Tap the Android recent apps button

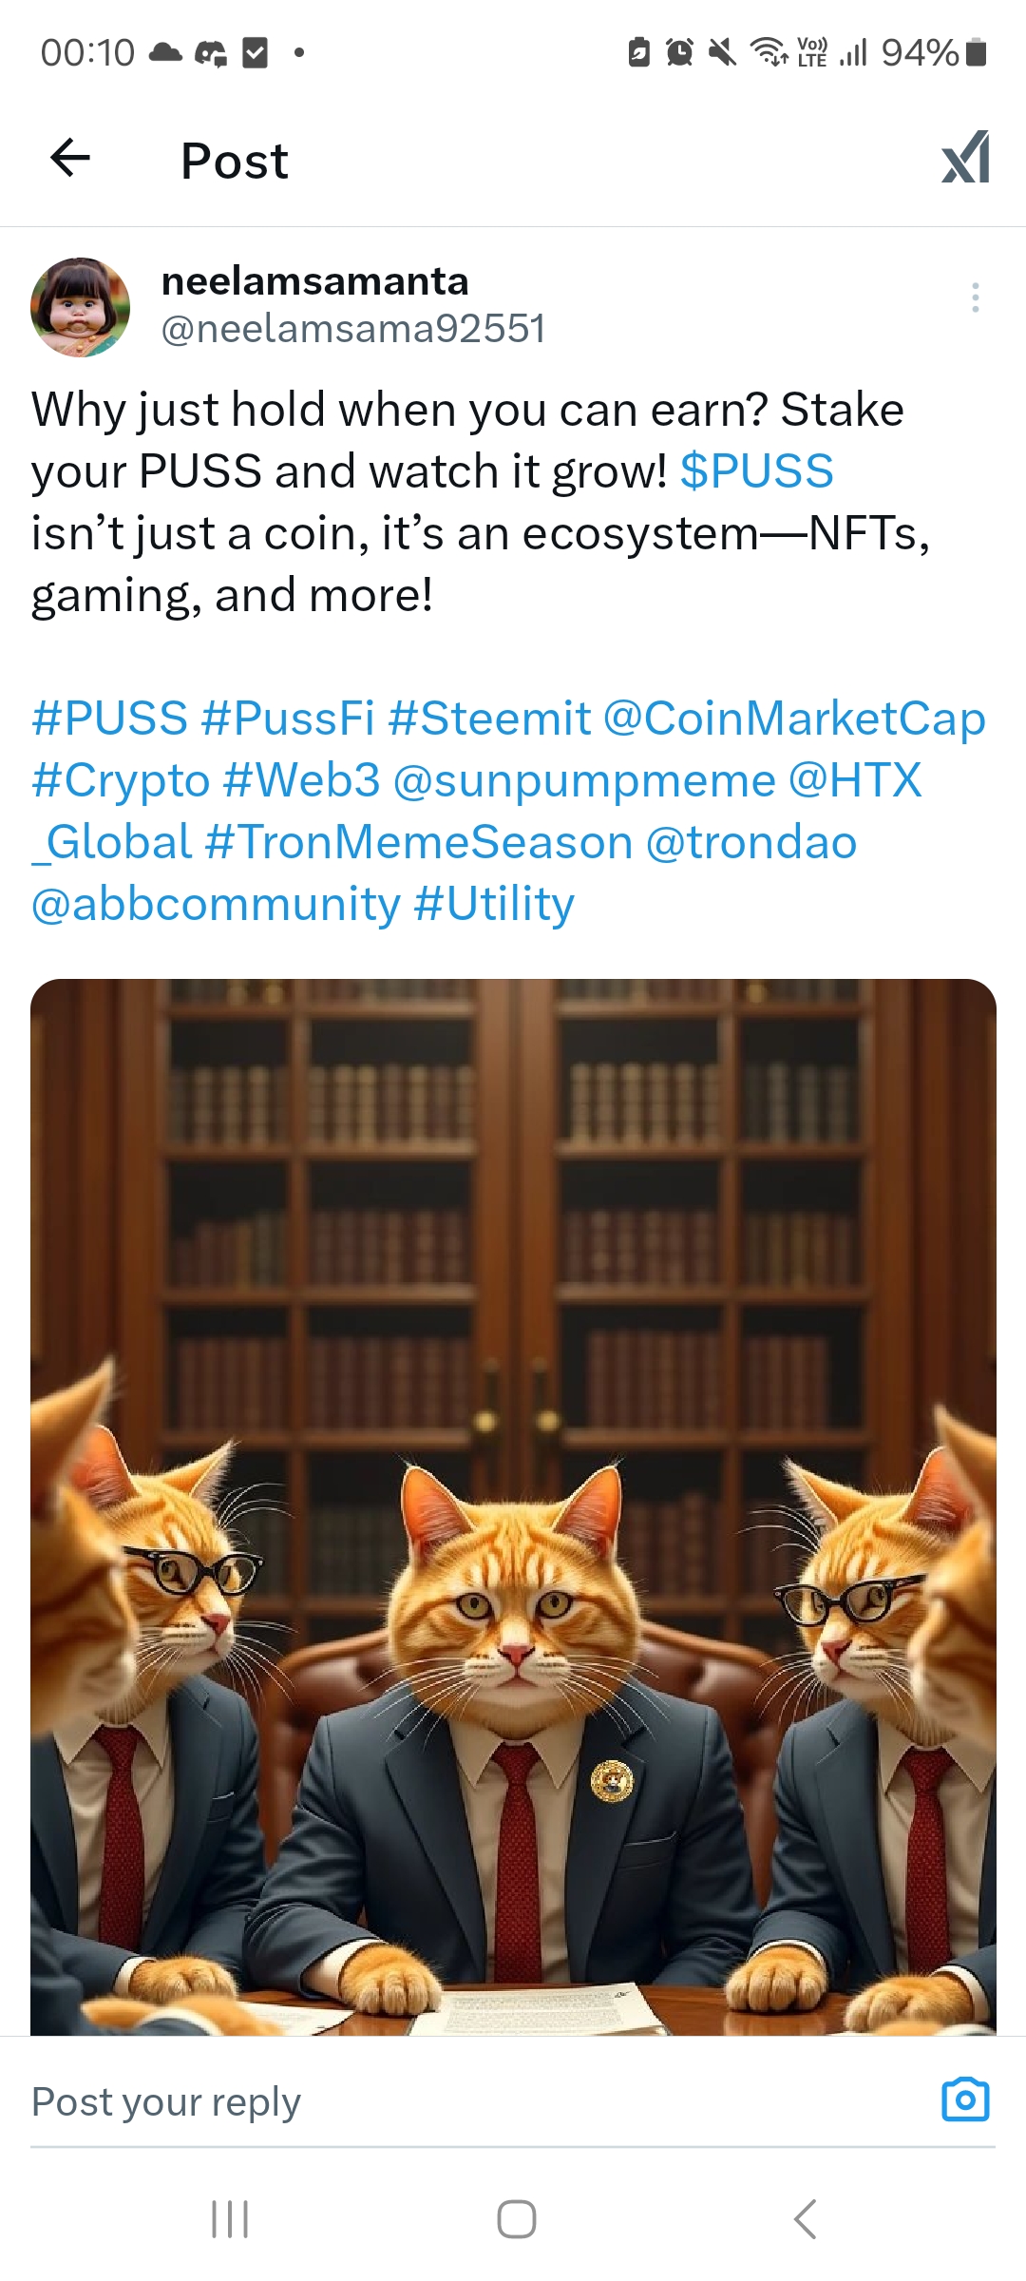click(x=229, y=2219)
